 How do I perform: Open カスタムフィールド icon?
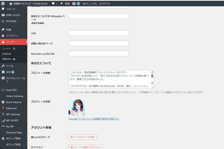coord(3,78)
